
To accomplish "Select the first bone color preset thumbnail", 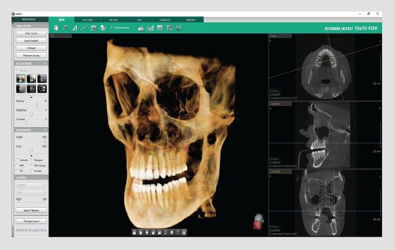I will point(21,79).
